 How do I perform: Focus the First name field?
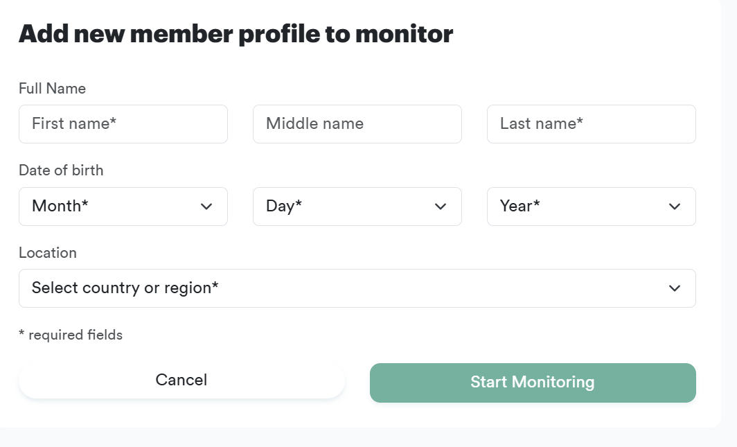(123, 124)
